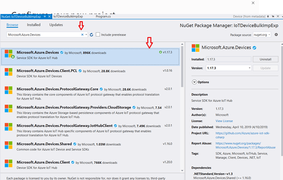Click installed indicator beside v1.17.3
283x180 pixels.
(160, 52)
